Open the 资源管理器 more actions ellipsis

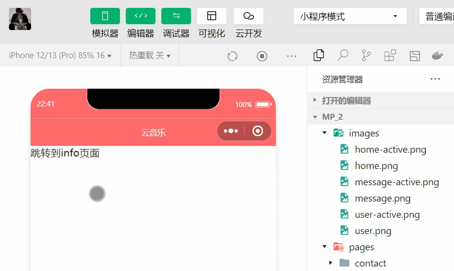coord(435,79)
